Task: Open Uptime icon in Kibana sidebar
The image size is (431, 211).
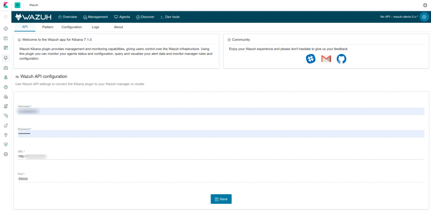Action: 6,126
